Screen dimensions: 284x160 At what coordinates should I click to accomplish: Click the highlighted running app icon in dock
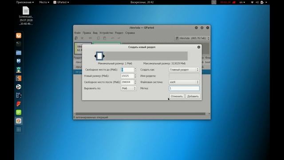19,121
